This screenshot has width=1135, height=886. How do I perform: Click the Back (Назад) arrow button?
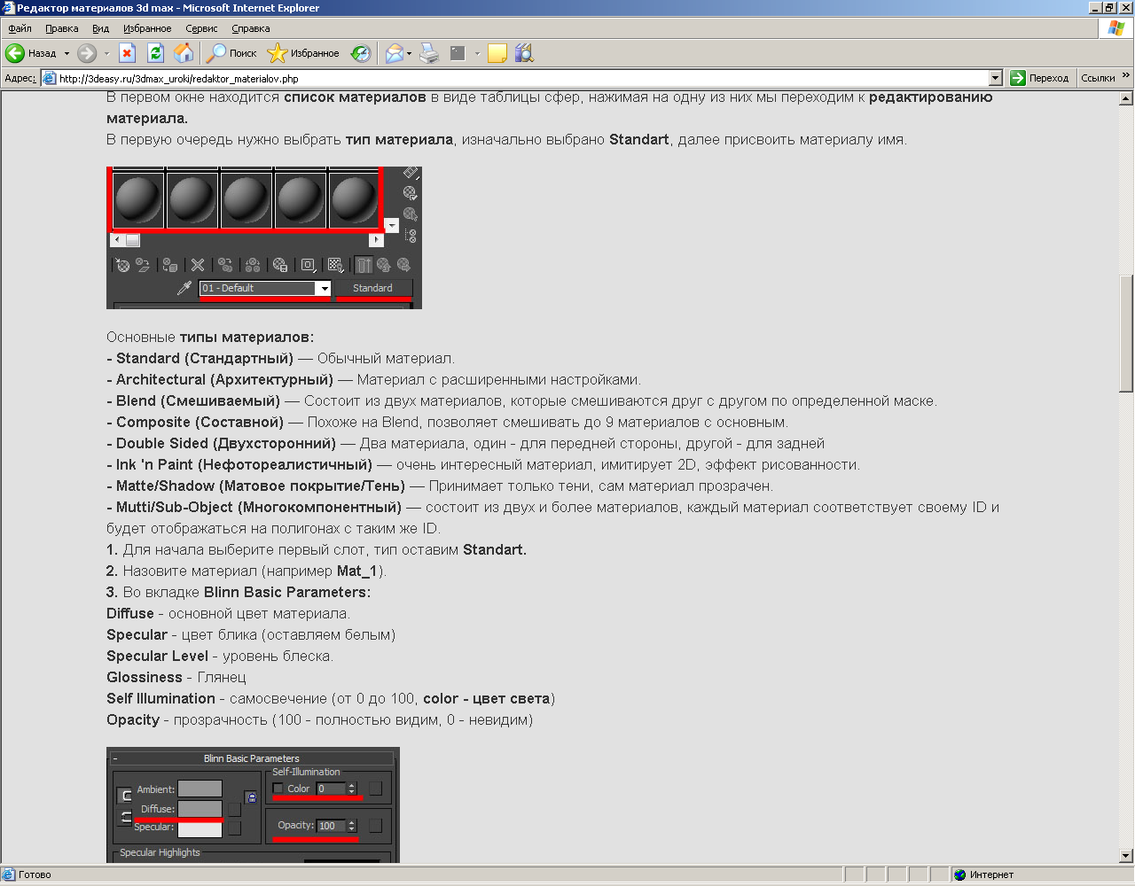pyautogui.click(x=31, y=53)
